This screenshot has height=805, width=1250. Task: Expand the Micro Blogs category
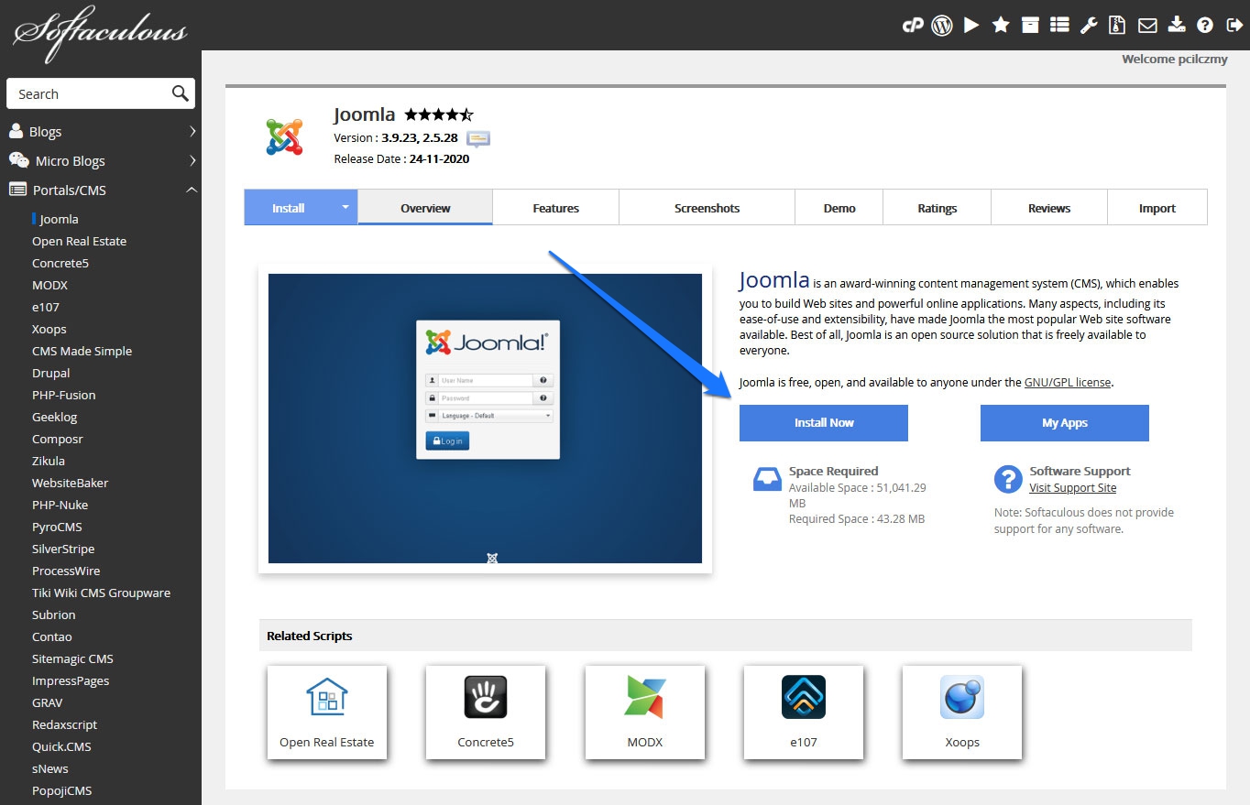pos(101,161)
